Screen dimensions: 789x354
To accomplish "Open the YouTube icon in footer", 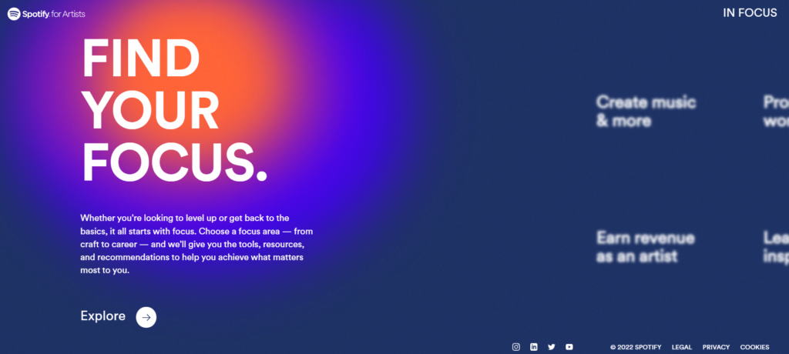I will coord(569,347).
